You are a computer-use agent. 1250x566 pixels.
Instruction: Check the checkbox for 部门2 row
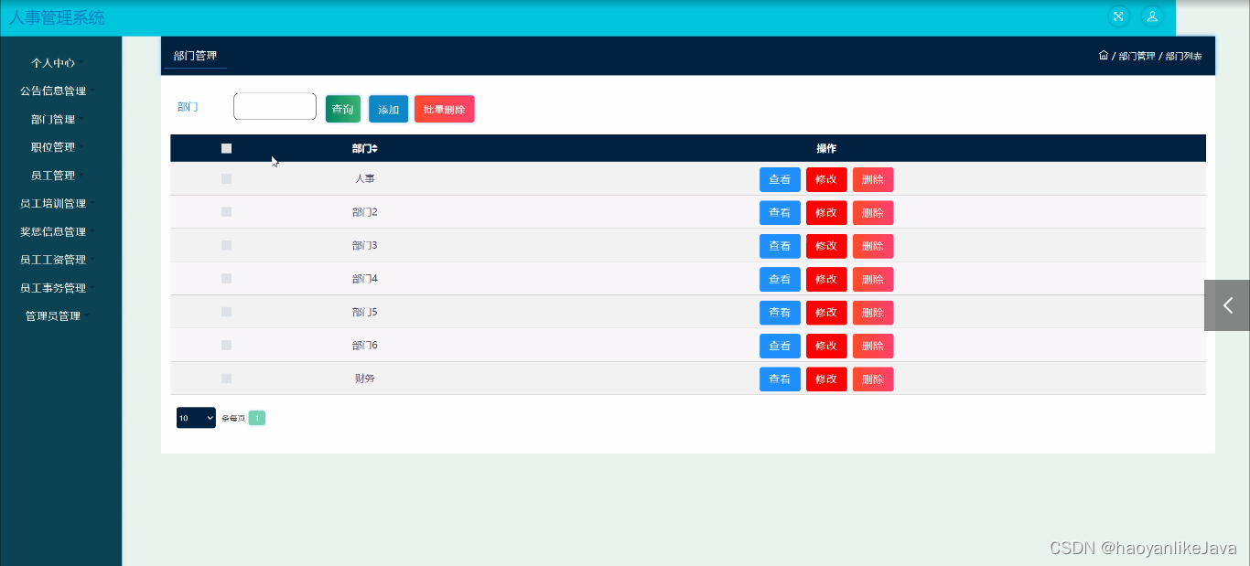pos(226,212)
